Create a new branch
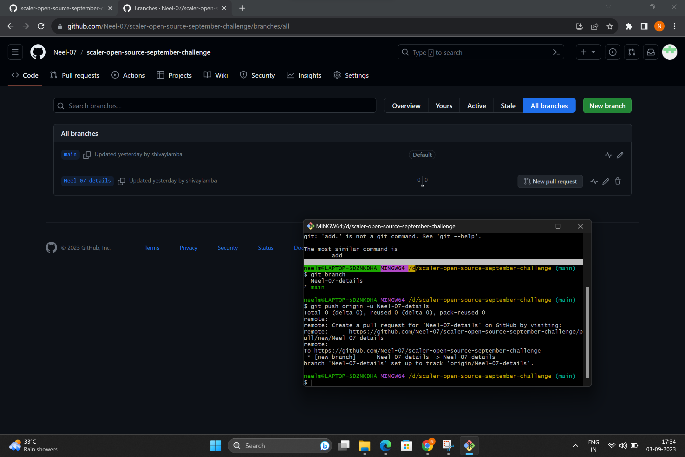 tap(607, 105)
